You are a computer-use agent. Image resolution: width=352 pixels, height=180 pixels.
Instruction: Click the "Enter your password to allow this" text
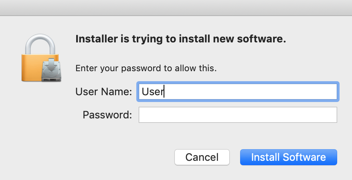coord(146,68)
